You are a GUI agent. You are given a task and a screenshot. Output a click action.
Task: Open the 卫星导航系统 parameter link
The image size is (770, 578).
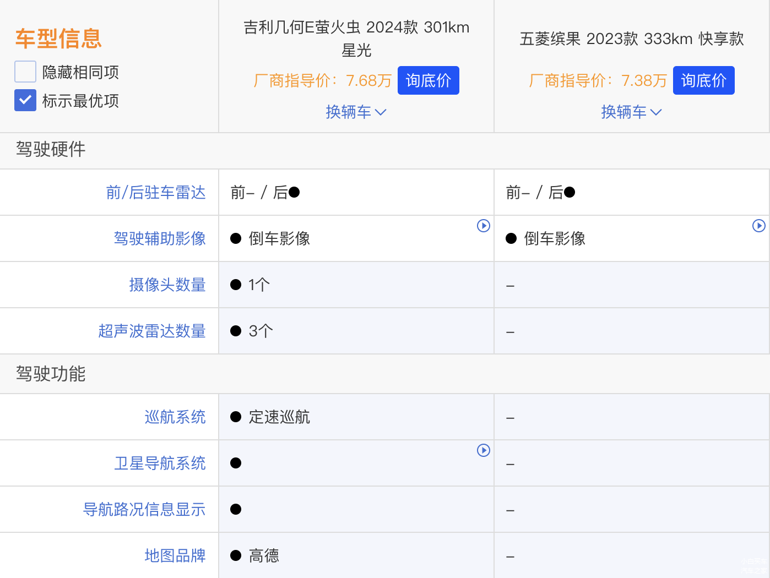[x=160, y=463]
